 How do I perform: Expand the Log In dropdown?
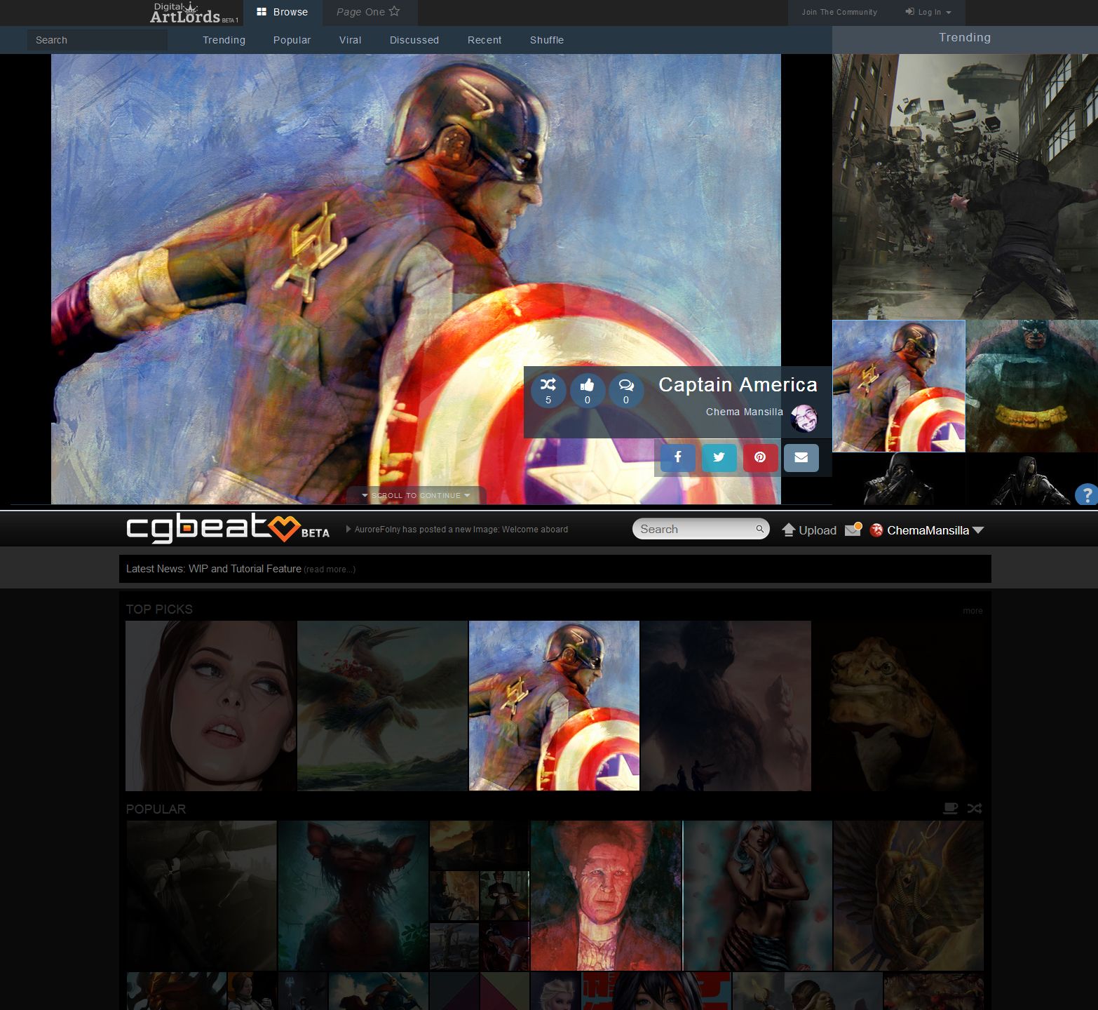pos(928,12)
